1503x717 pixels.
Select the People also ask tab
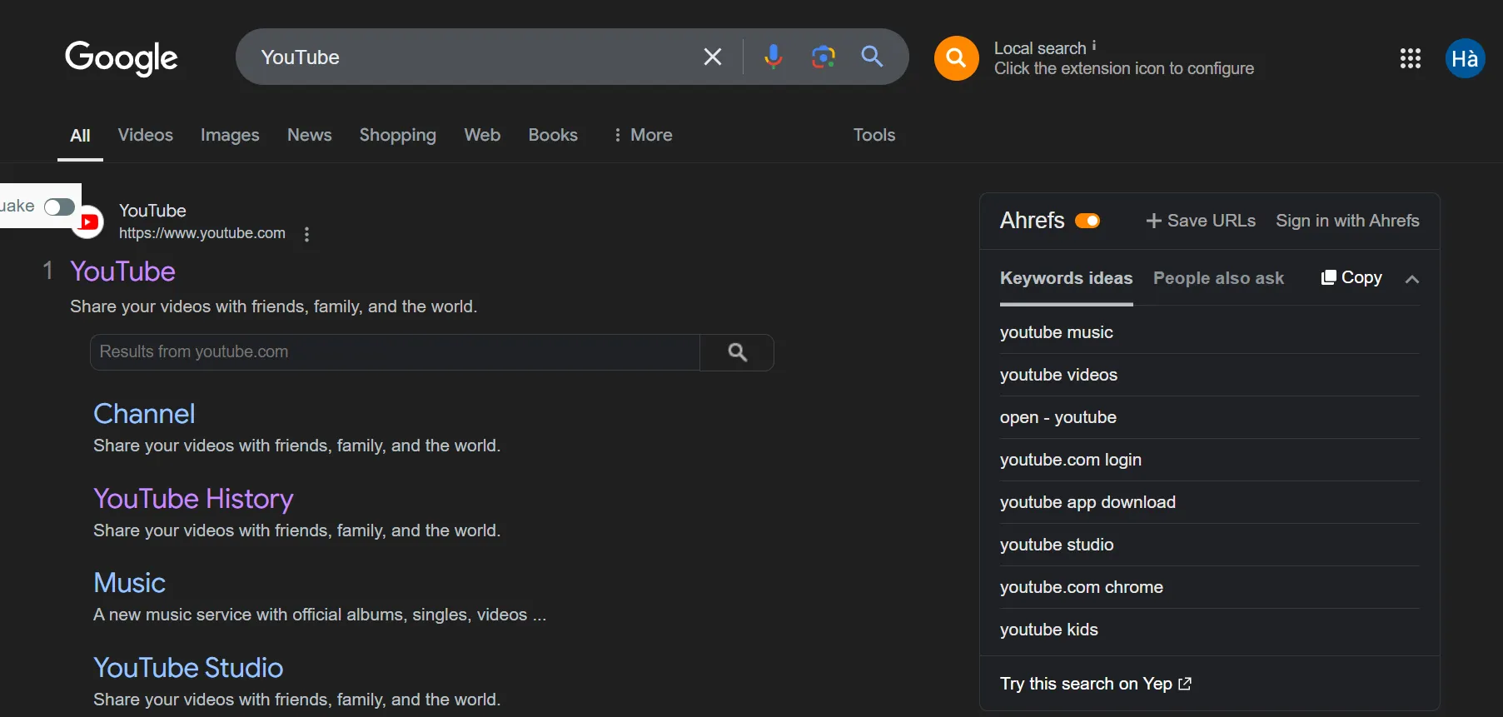click(1218, 278)
